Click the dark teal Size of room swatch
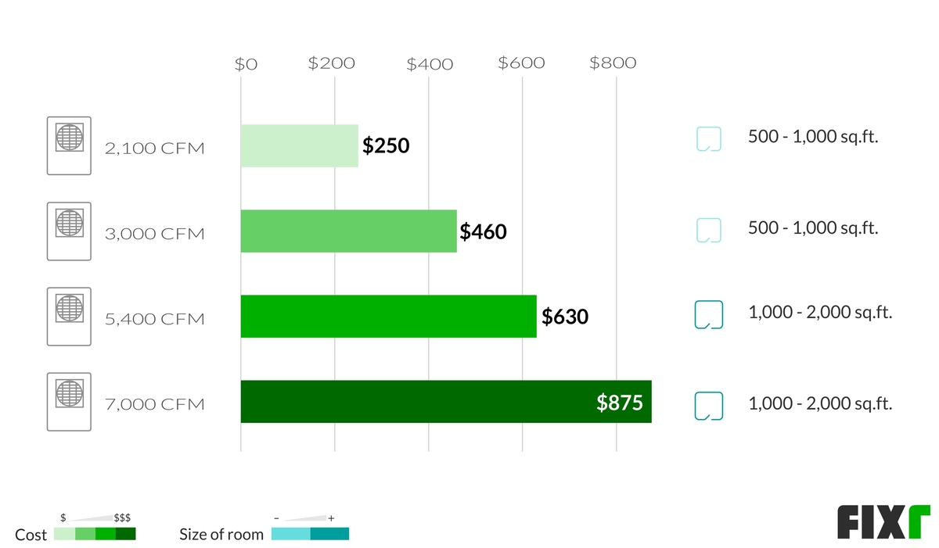The height and width of the screenshot is (548, 939). tap(329, 534)
